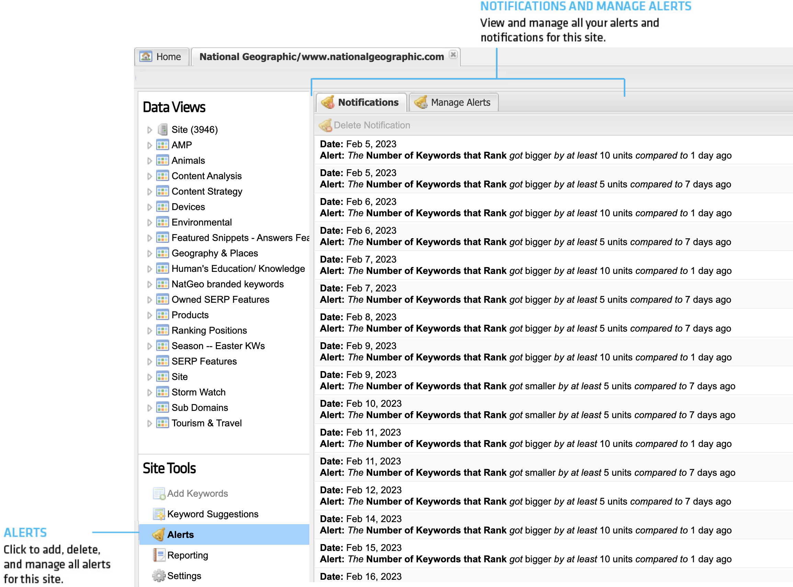793x587 pixels.
Task: Click the Site (3946) server icon
Action: pyautogui.click(x=163, y=130)
